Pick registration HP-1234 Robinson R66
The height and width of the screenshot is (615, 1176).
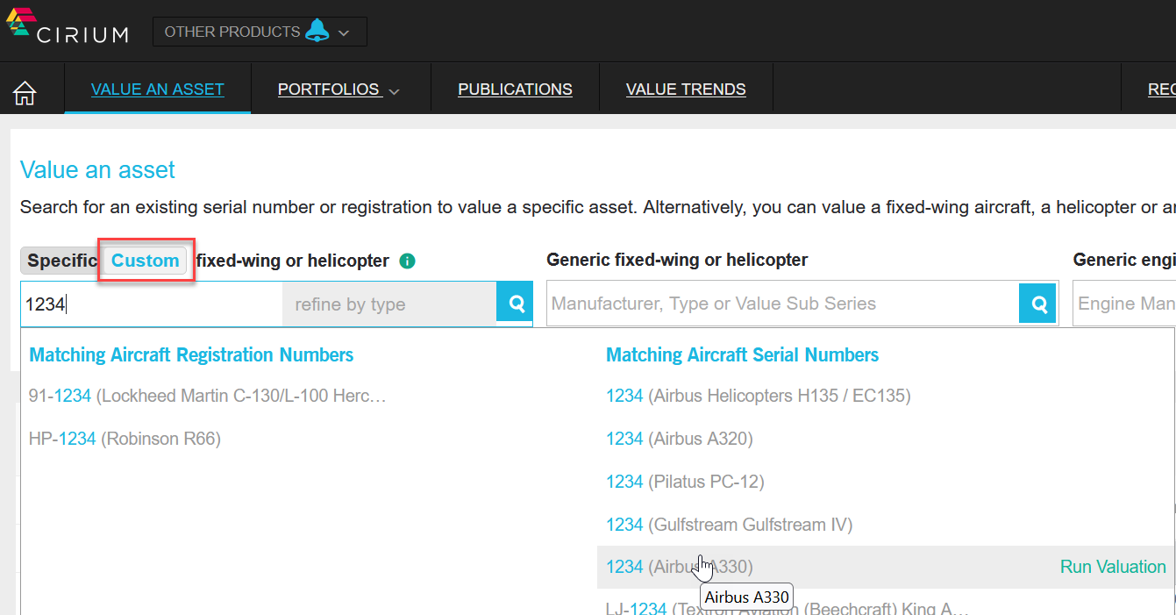[x=61, y=439]
